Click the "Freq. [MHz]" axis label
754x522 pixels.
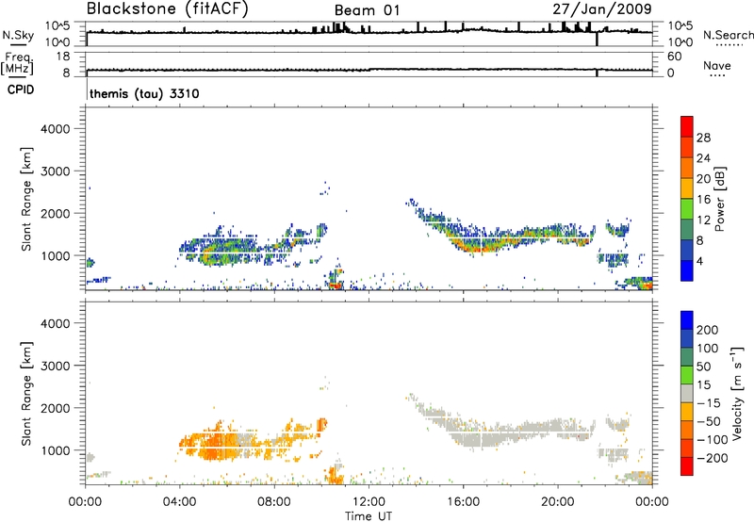tap(17, 64)
